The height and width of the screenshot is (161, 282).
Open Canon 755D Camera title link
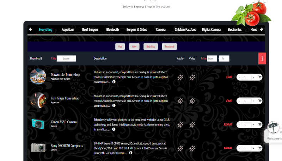pyautogui.click(x=64, y=122)
